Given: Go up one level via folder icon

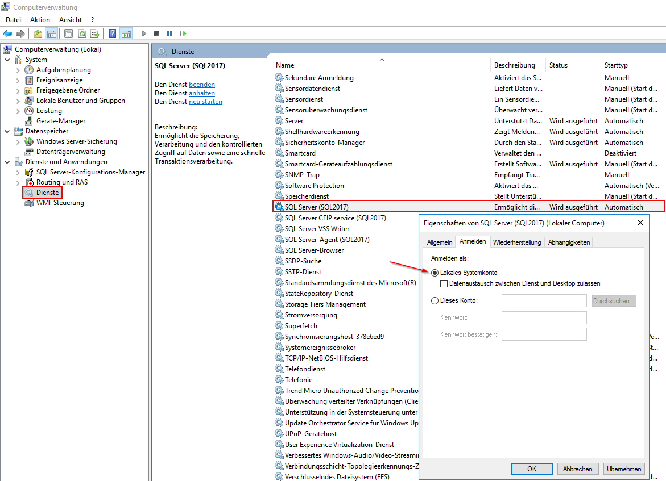Looking at the screenshot, I should pyautogui.click(x=38, y=34).
